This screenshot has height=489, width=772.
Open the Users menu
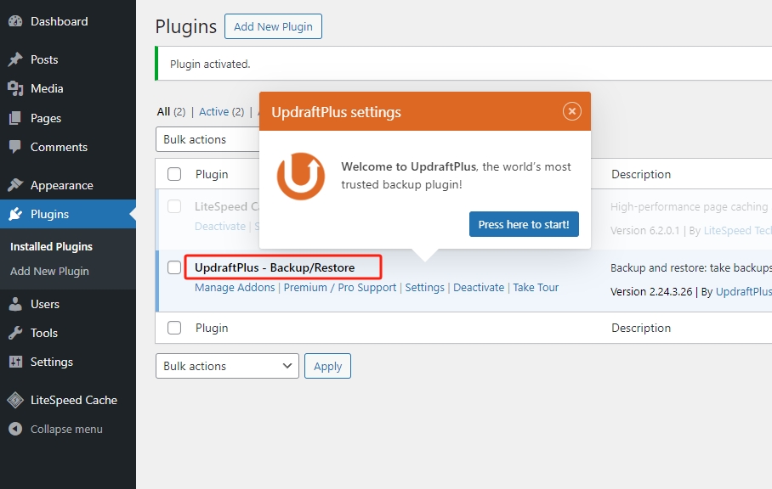45,304
